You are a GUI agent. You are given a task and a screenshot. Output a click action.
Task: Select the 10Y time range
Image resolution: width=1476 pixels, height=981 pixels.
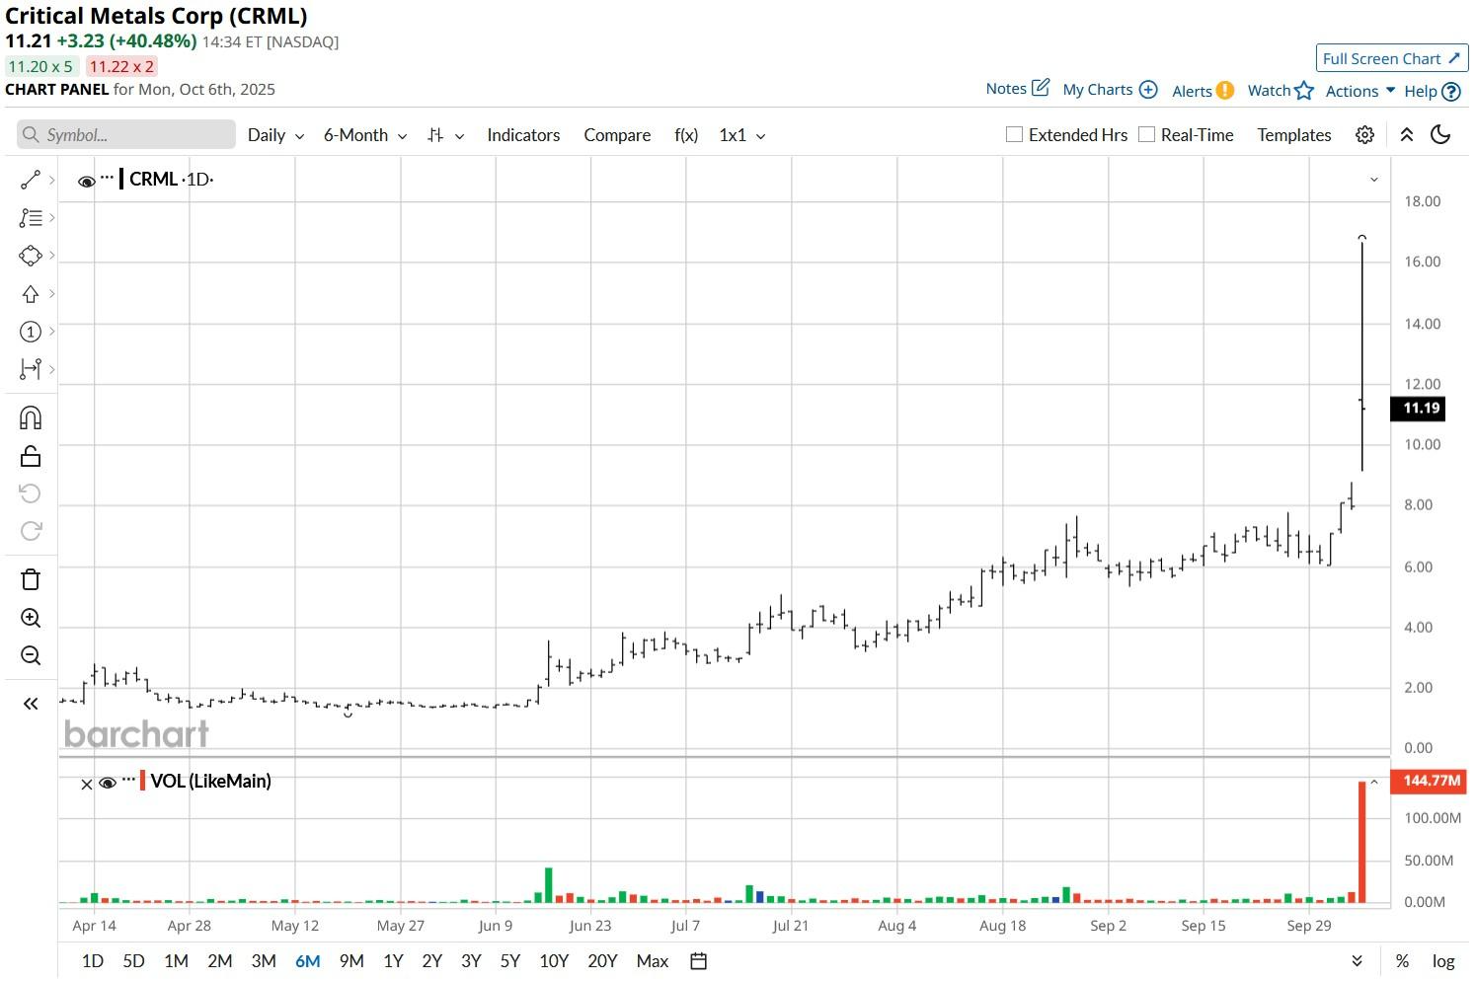(x=554, y=961)
